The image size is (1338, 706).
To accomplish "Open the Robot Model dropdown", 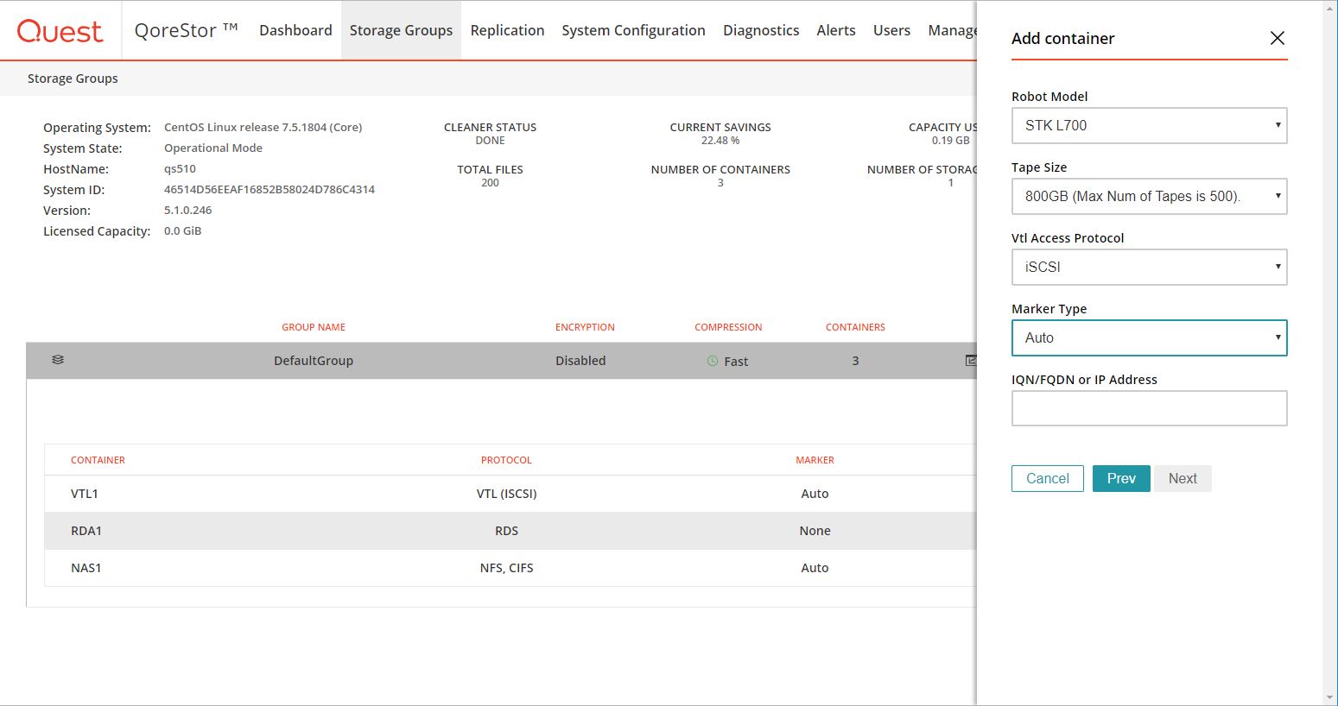I will coord(1149,125).
